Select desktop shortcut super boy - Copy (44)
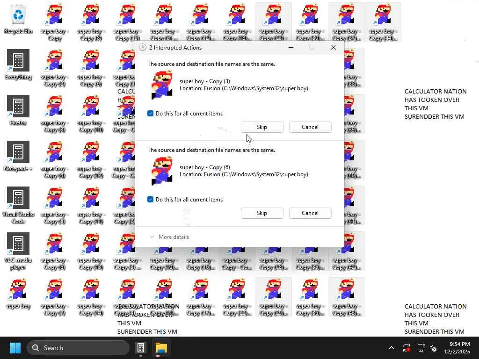 click(383, 22)
